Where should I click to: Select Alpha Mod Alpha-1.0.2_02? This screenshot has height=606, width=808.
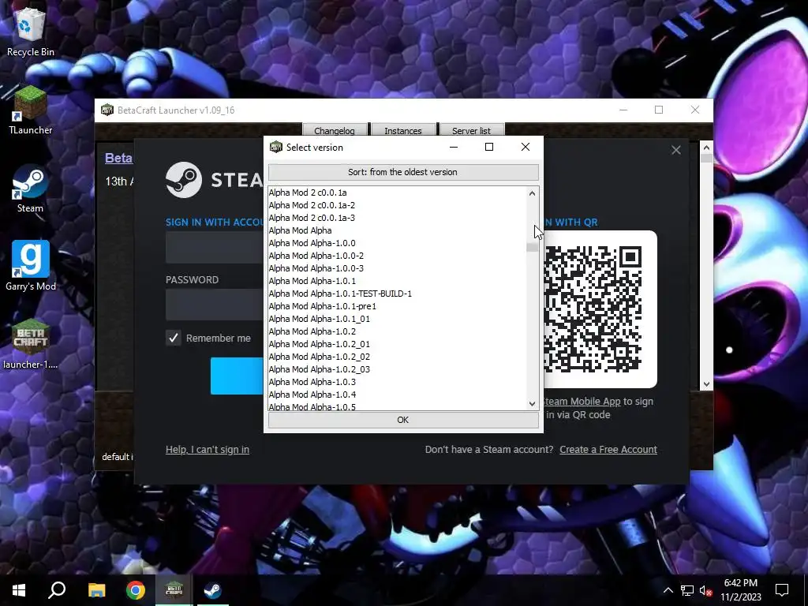(397, 357)
